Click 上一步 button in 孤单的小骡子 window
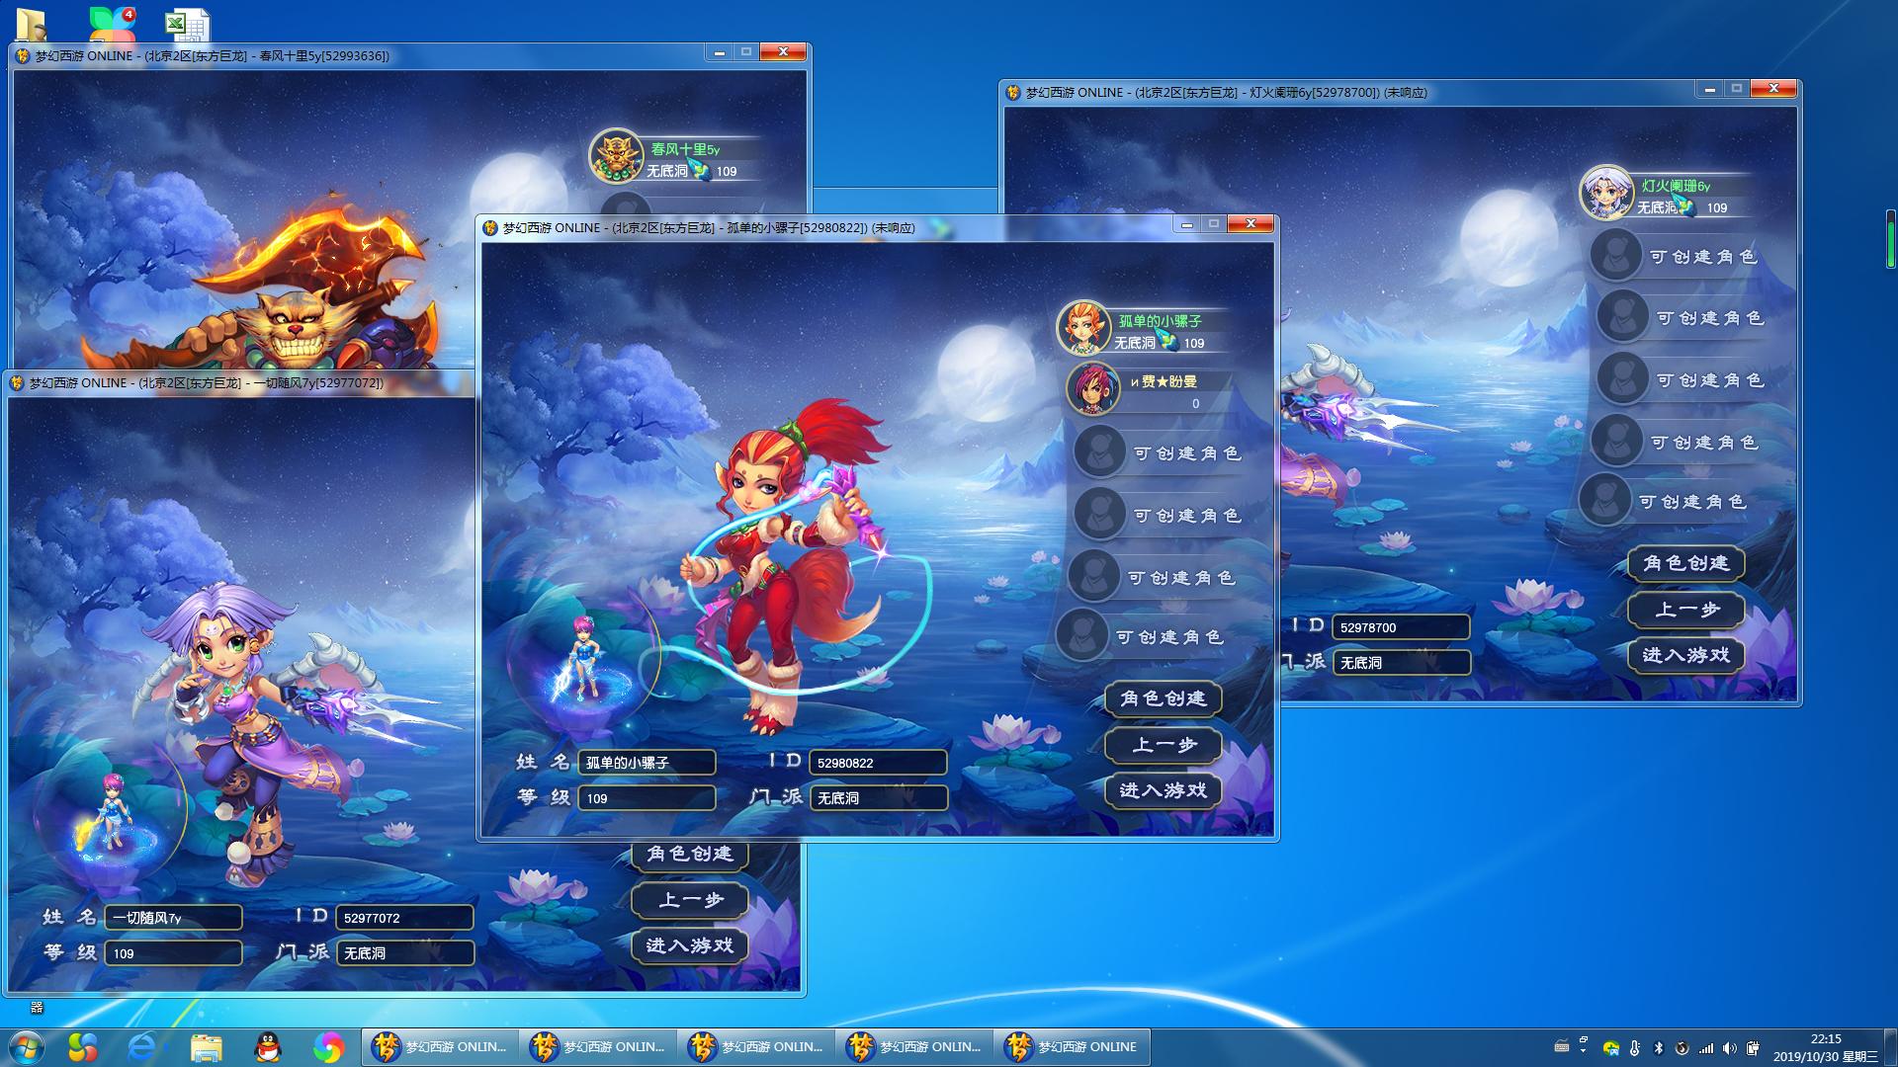1898x1067 pixels. coord(1163,745)
